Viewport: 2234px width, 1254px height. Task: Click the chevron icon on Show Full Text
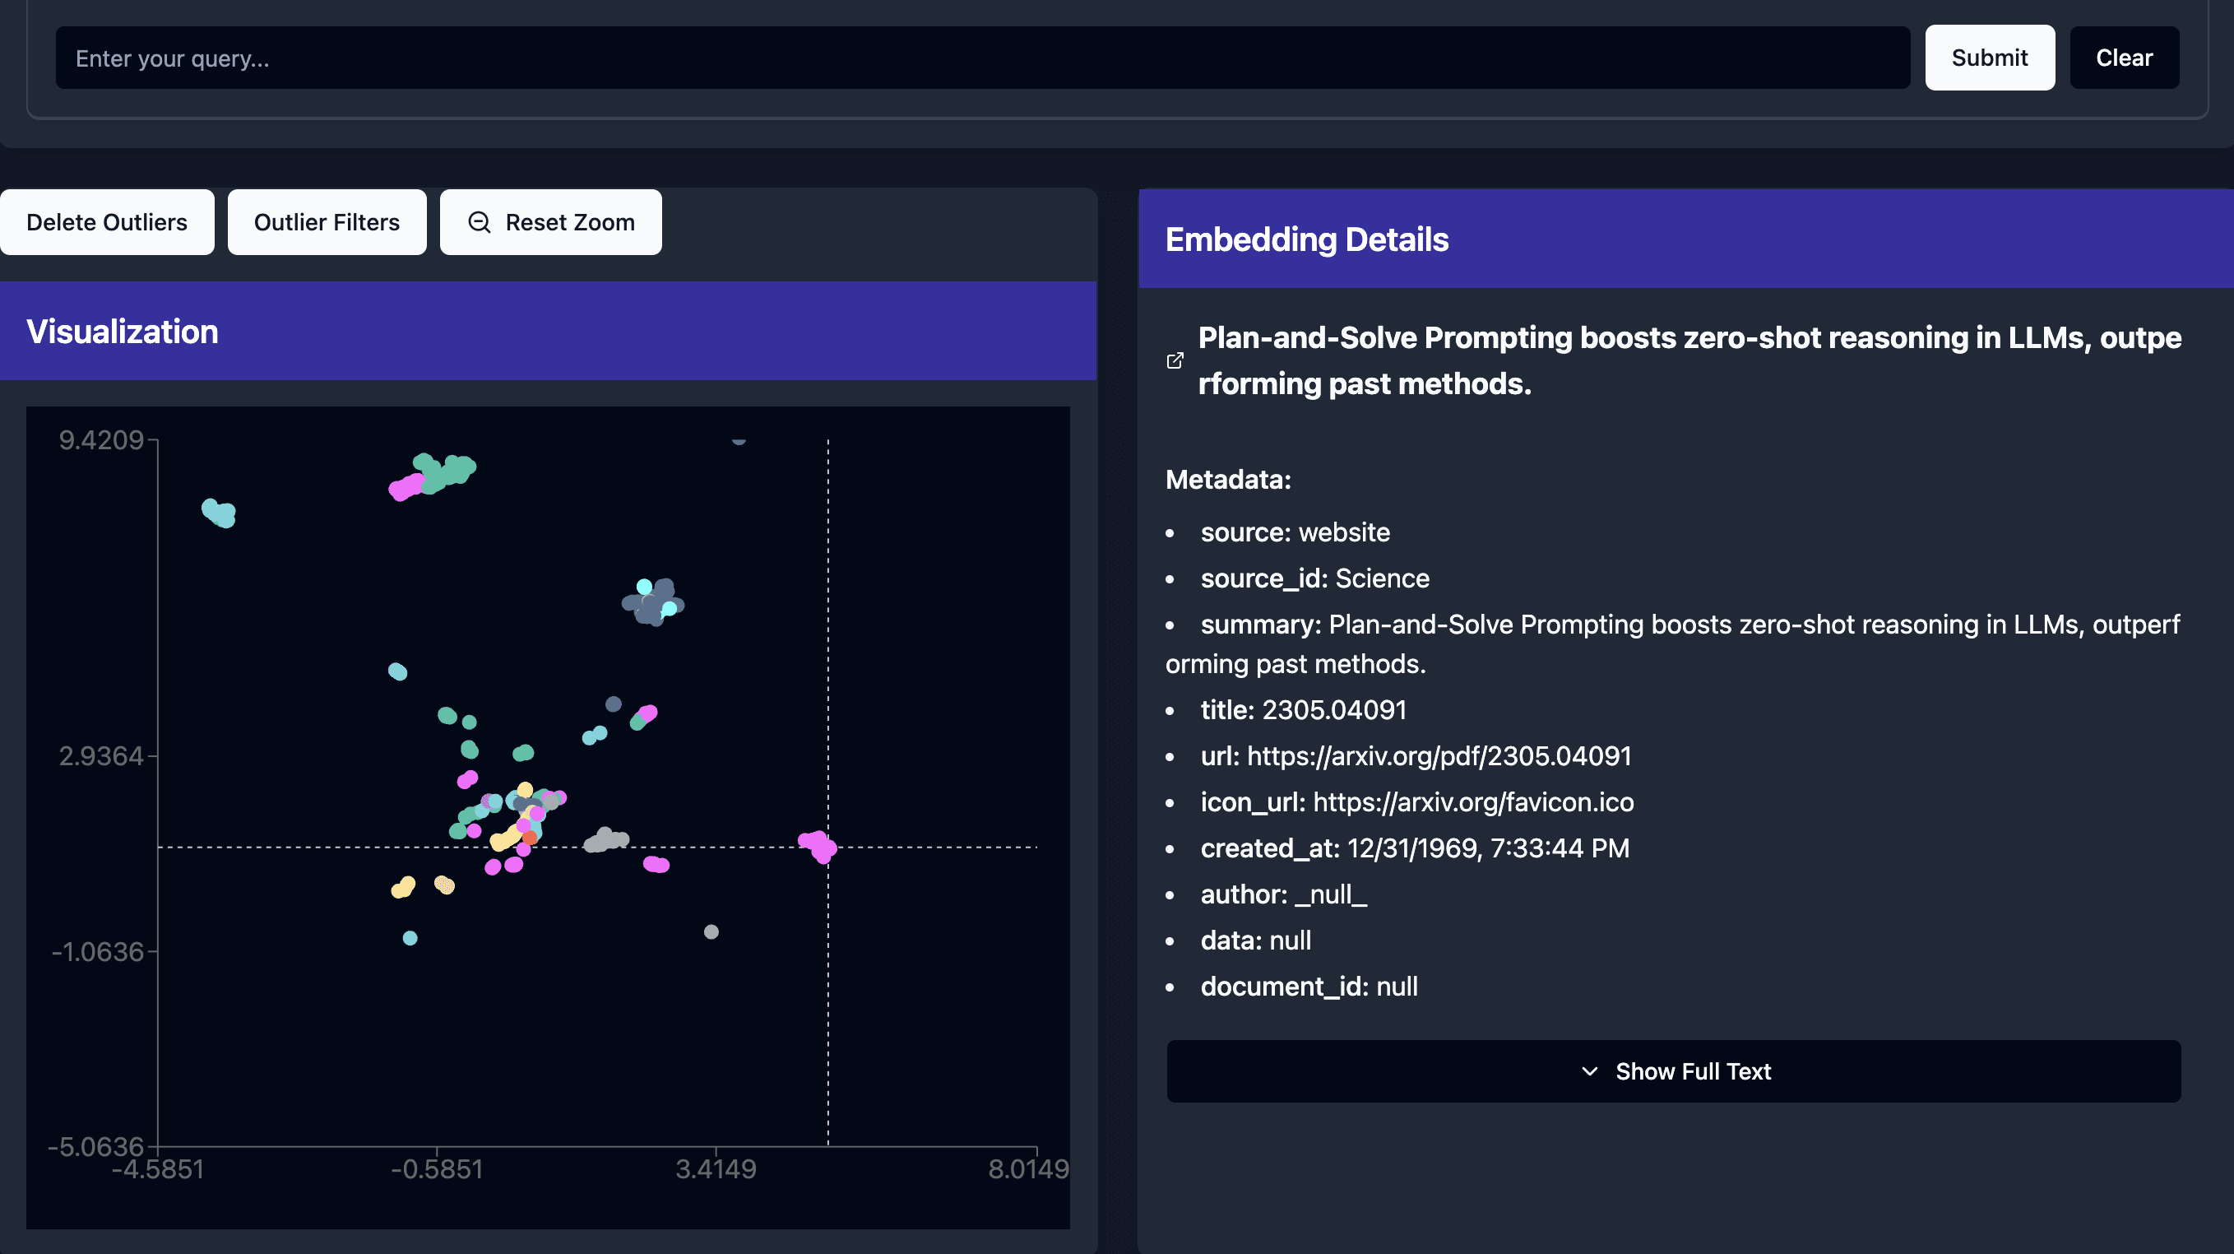pyautogui.click(x=1589, y=1071)
